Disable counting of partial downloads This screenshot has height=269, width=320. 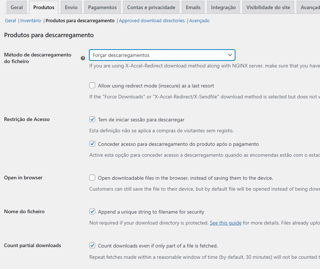[92, 245]
